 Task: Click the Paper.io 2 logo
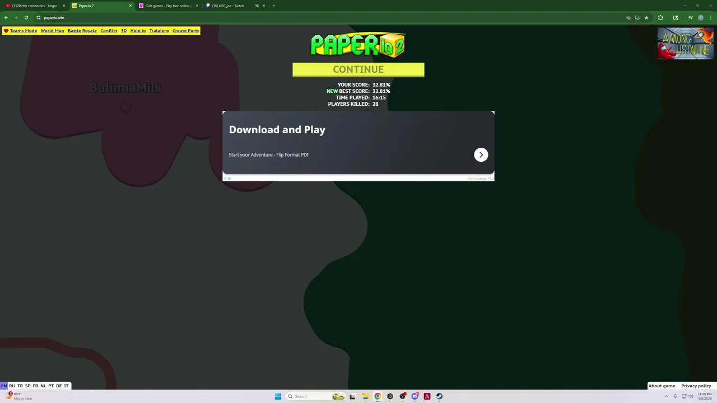(358, 45)
